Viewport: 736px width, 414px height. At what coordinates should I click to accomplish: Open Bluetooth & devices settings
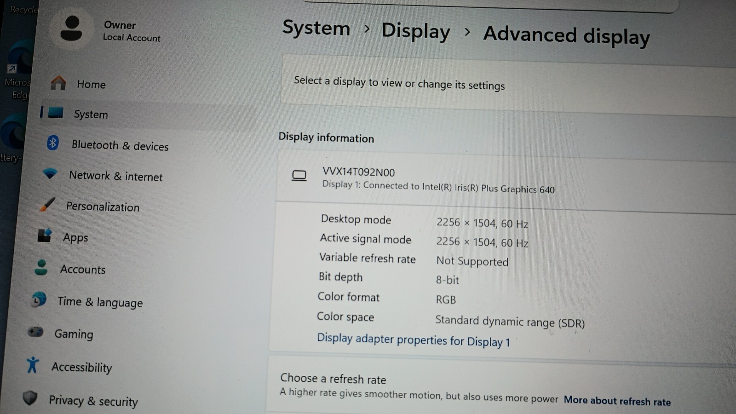pos(120,145)
